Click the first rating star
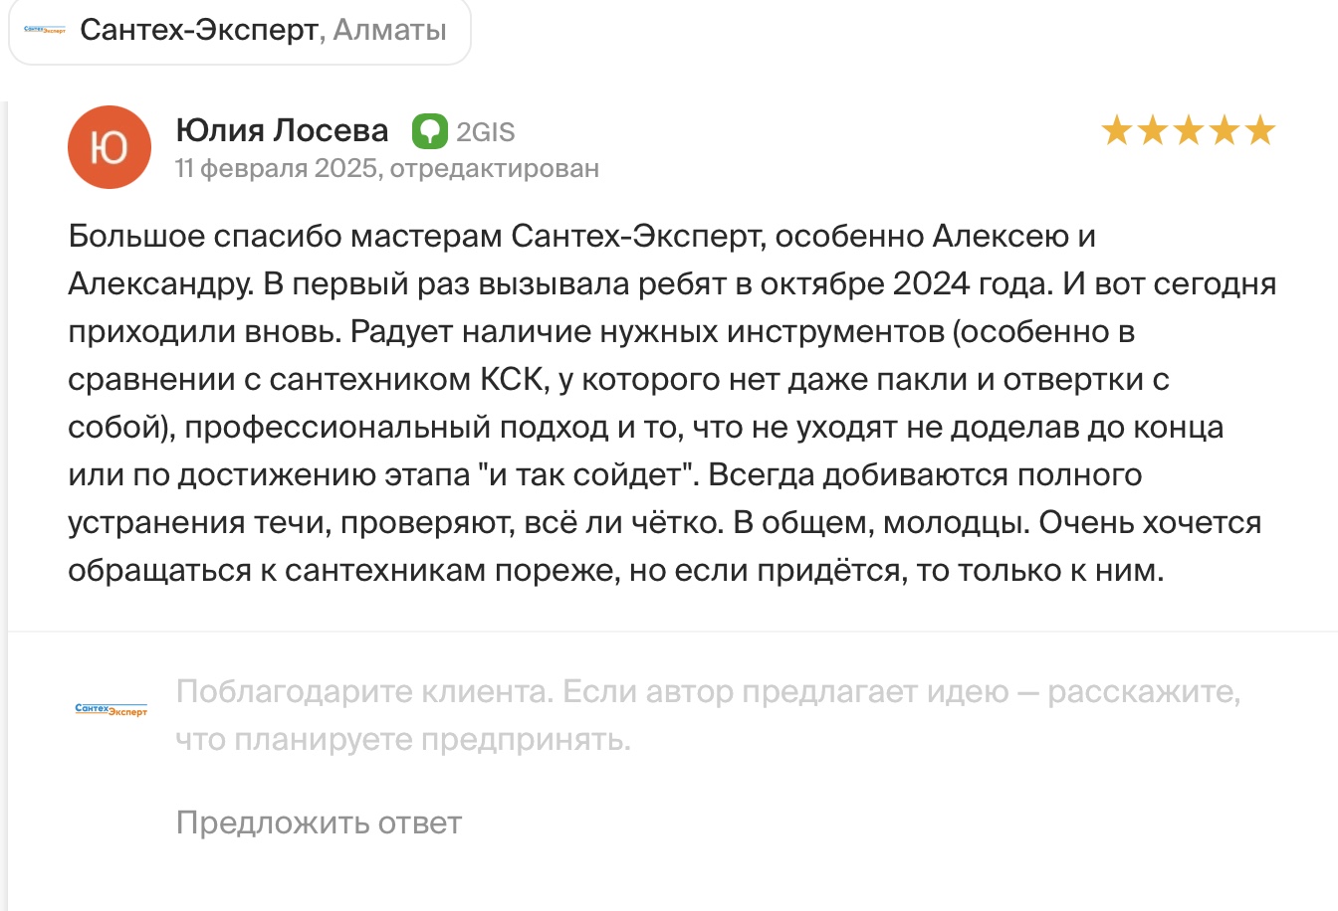This screenshot has height=911, width=1338. (x=1117, y=130)
